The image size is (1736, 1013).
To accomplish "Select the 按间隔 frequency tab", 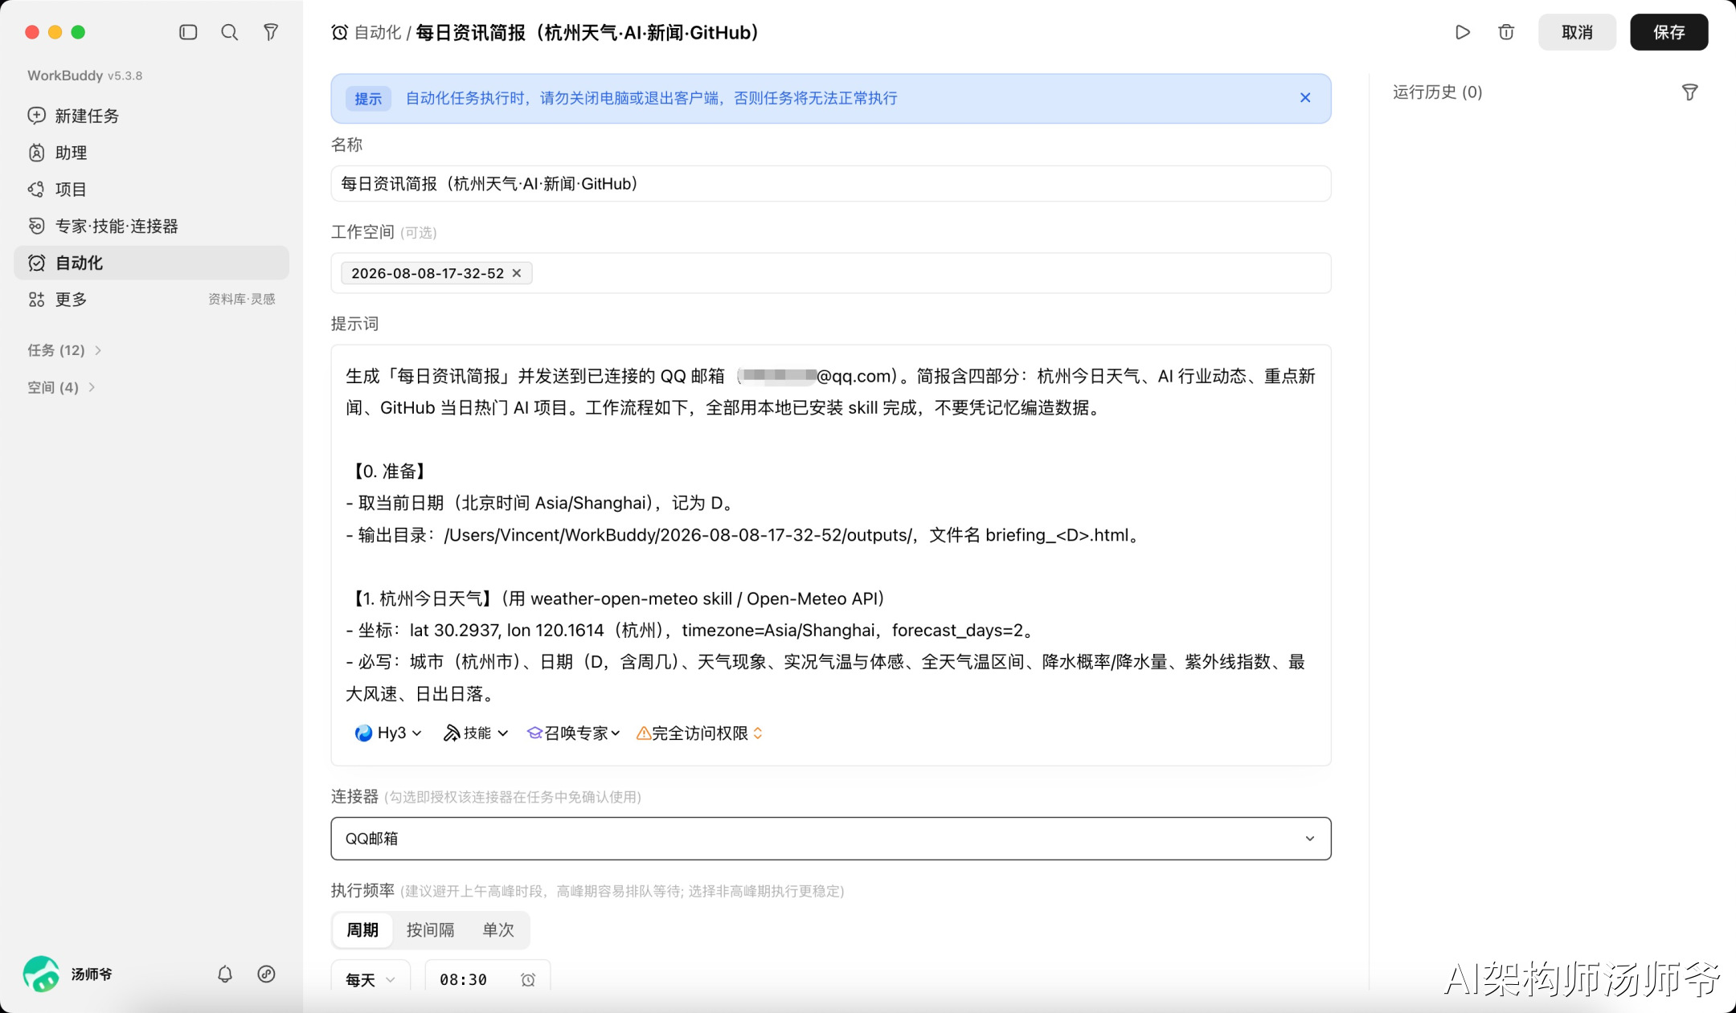I will [430, 929].
